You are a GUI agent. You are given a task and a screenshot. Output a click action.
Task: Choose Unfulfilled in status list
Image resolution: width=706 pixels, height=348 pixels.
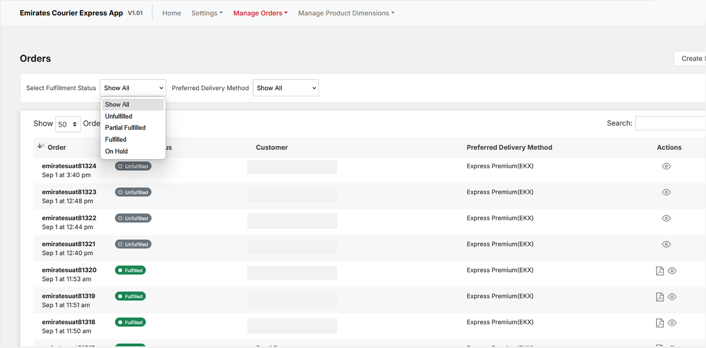[x=133, y=116]
